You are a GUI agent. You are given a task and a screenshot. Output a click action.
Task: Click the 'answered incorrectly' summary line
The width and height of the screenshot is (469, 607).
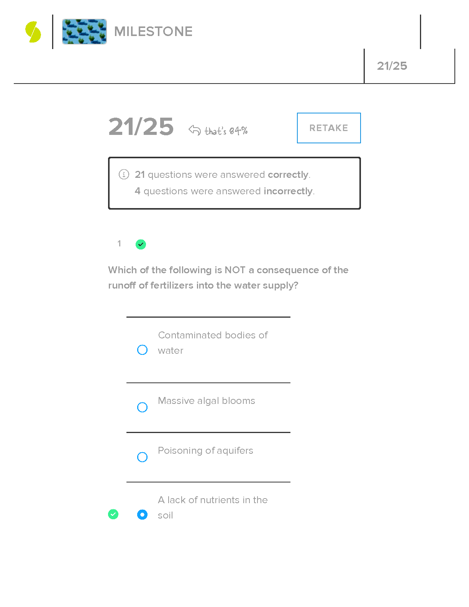point(225,191)
